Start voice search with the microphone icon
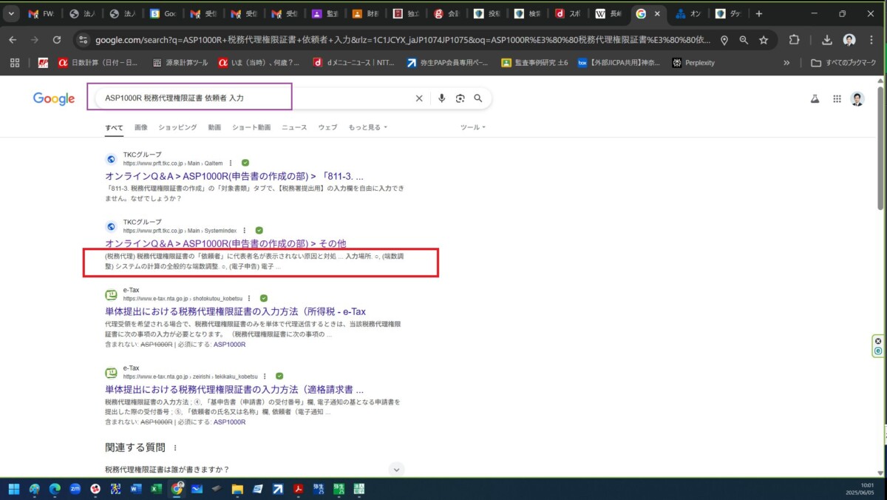Image resolution: width=887 pixels, height=500 pixels. coord(441,98)
